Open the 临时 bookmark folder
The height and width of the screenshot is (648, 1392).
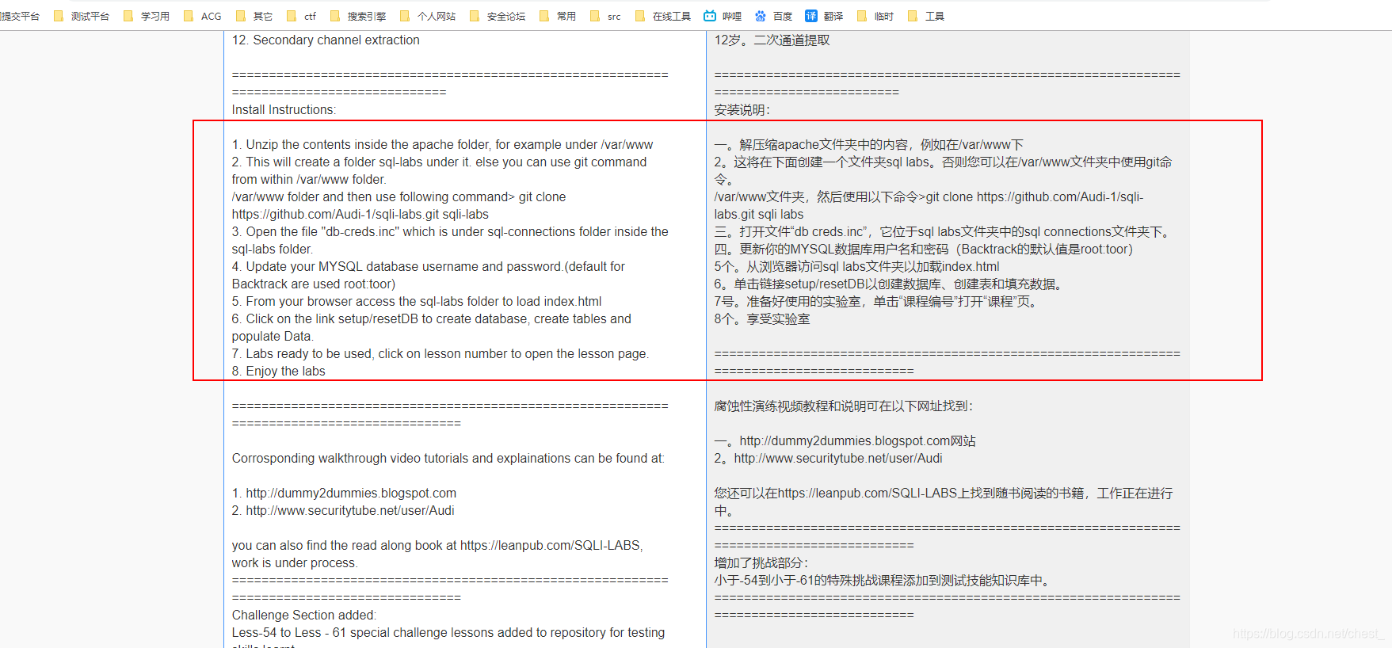[x=875, y=16]
